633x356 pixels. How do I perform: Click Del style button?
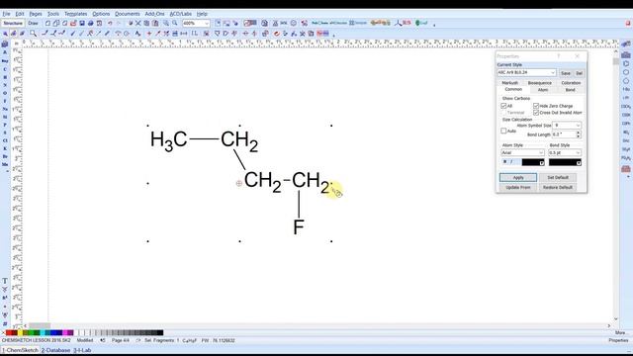coord(579,73)
